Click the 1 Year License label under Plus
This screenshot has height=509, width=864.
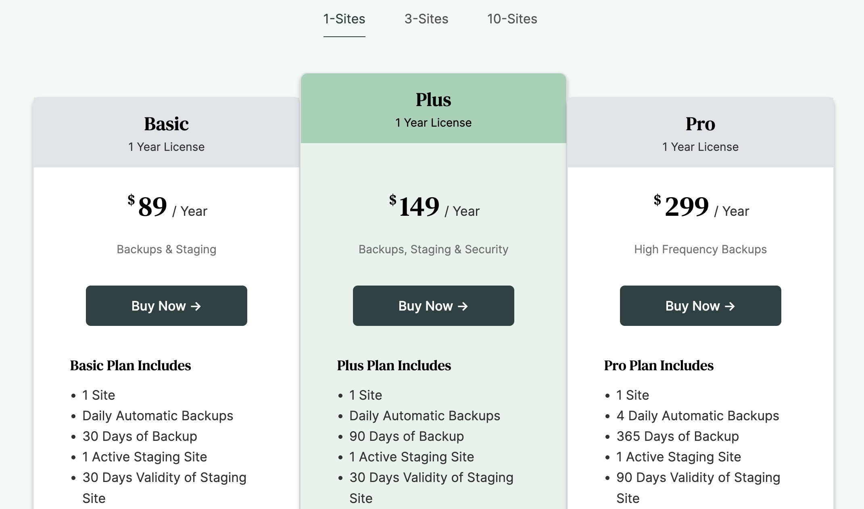(x=433, y=123)
